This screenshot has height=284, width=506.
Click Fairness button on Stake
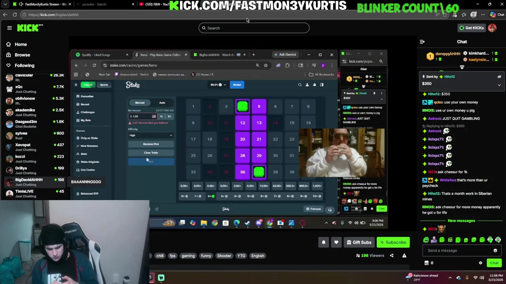(x=313, y=209)
